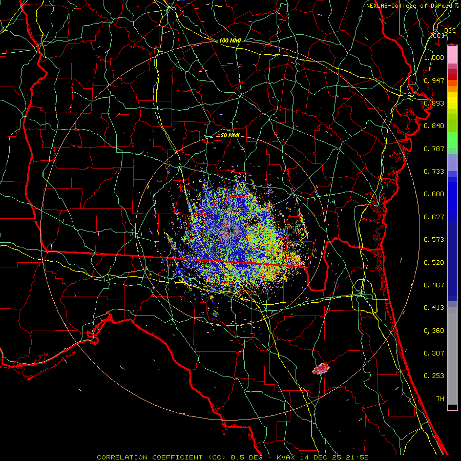Click the "50 NMI" range ring label
Screen dimensions: 461x461
coord(230,135)
